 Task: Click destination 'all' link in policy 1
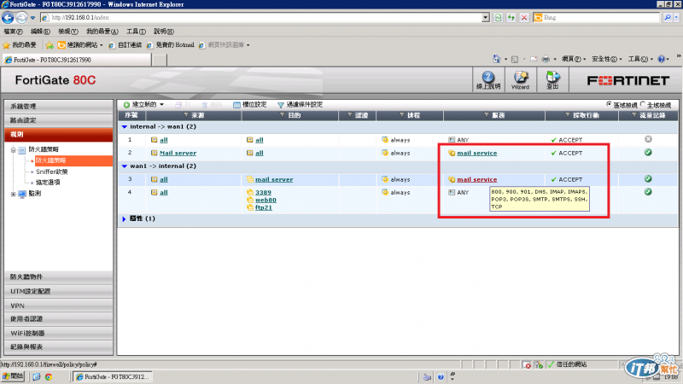pyautogui.click(x=260, y=140)
